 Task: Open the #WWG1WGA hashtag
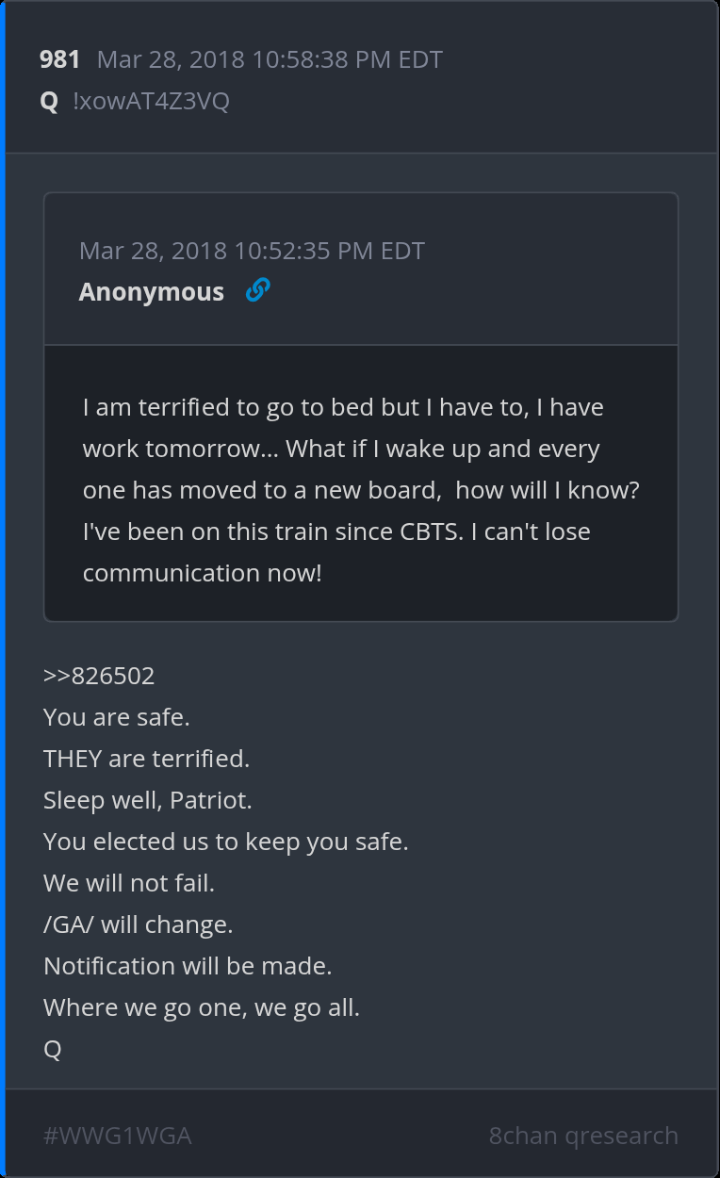[x=117, y=1136]
